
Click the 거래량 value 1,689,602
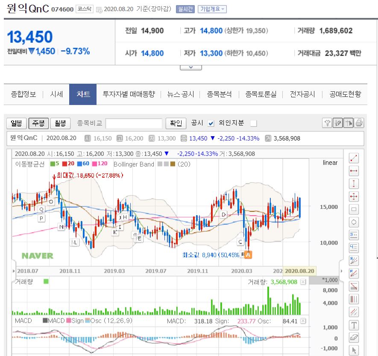[336, 31]
